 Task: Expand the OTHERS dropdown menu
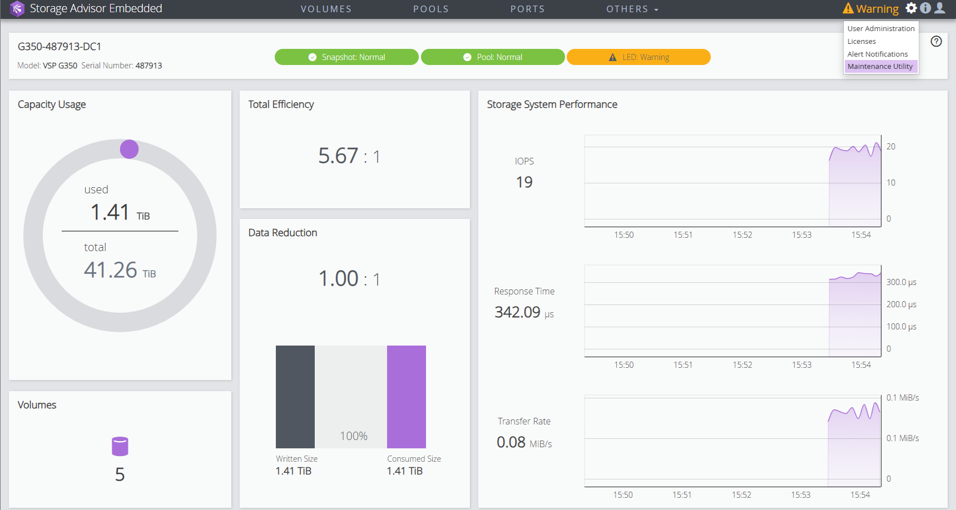click(632, 9)
